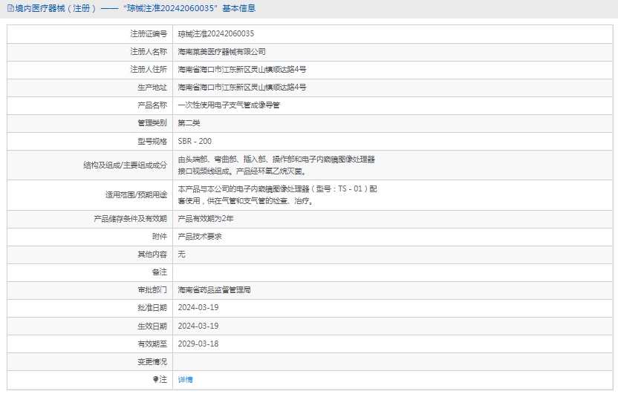This screenshot has width=618, height=394.
Task: Click the page title 境内医疗器械（注册）基本信息
Action: click(x=134, y=8)
